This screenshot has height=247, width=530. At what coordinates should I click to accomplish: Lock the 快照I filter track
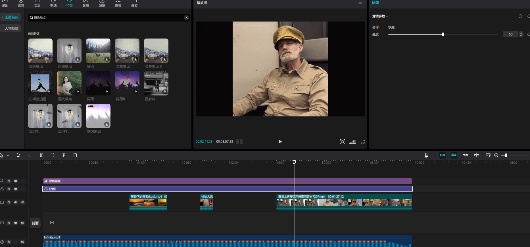[x=9, y=189]
